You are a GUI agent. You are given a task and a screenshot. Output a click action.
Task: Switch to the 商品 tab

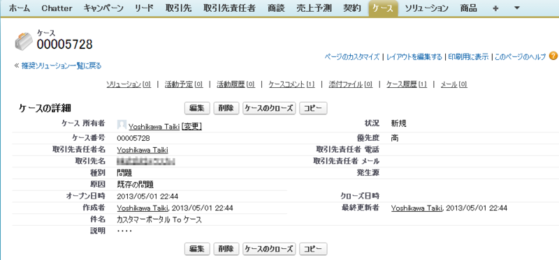468,8
